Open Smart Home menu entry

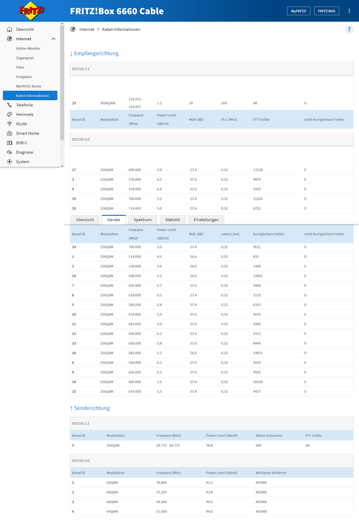pos(27,133)
